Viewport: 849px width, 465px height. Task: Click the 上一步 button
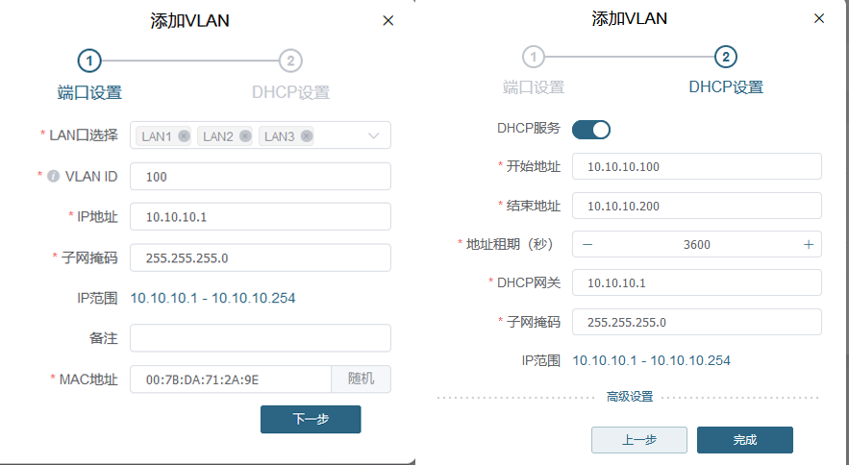[x=638, y=440]
